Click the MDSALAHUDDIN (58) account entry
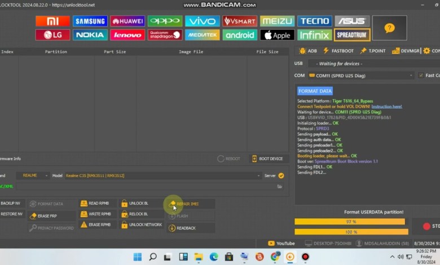Viewport: 440px width, 265px height. point(382,244)
